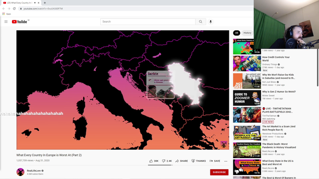Click the video title text
The height and width of the screenshot is (179, 319).
[x=49, y=155]
